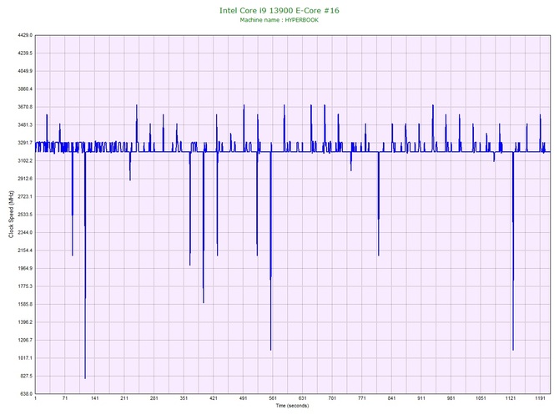Click the y-axis value "3291.7"
Viewport: 559px width, 420px height.
(25, 143)
